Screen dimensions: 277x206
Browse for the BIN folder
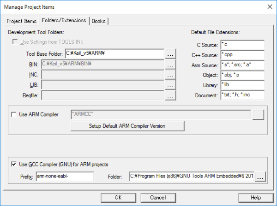[170, 64]
